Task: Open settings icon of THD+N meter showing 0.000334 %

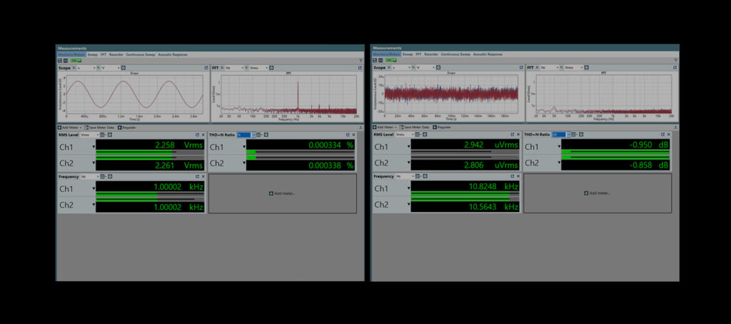Action: coord(266,135)
